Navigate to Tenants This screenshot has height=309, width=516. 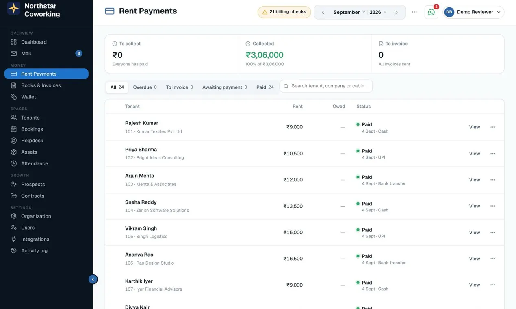coord(46,118)
